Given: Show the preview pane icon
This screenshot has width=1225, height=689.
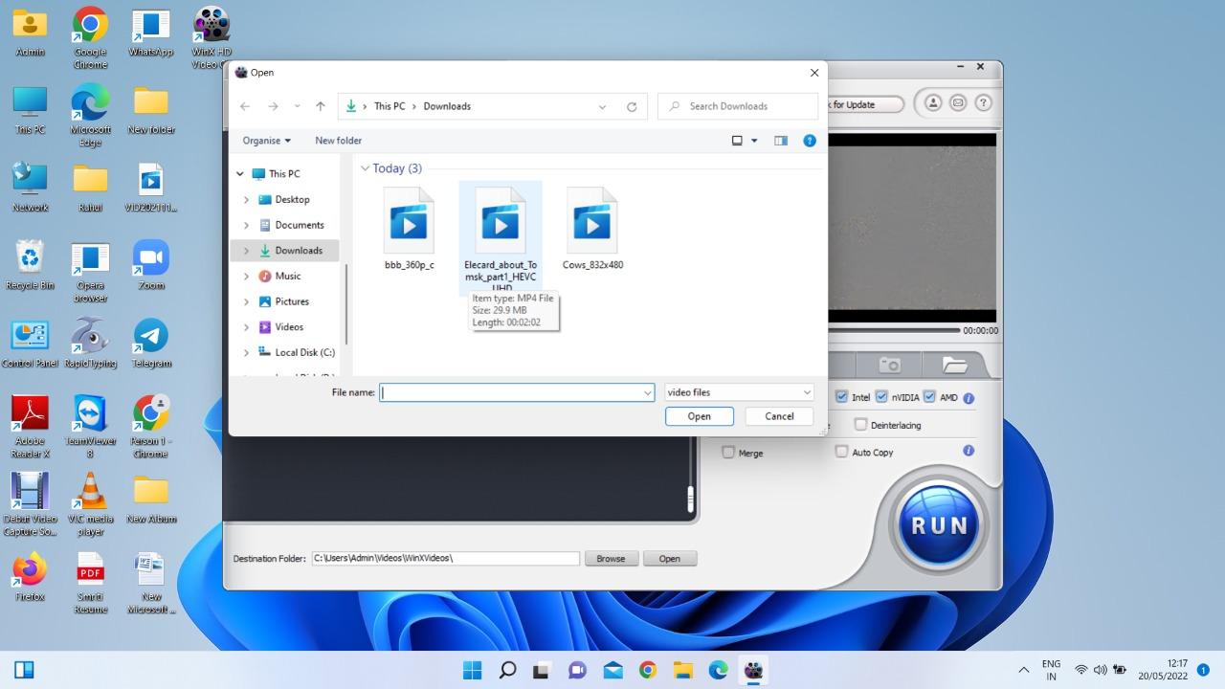Looking at the screenshot, I should point(781,141).
